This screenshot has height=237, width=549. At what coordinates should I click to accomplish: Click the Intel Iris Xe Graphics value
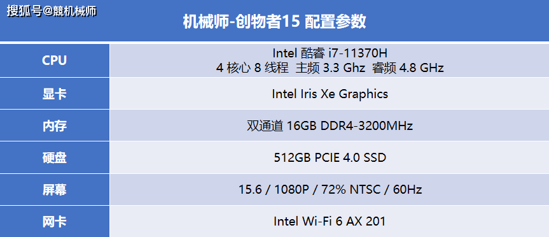pyautogui.click(x=330, y=94)
